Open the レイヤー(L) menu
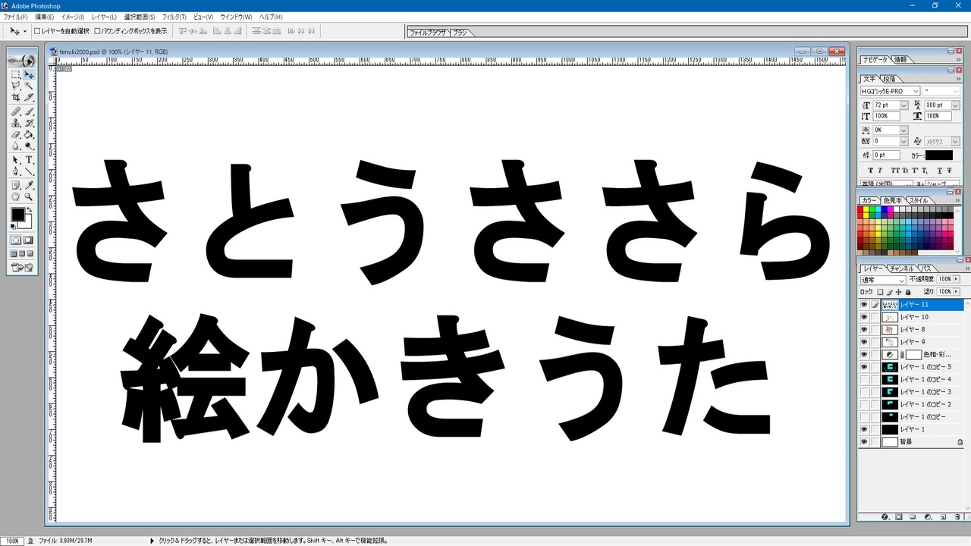 [104, 17]
